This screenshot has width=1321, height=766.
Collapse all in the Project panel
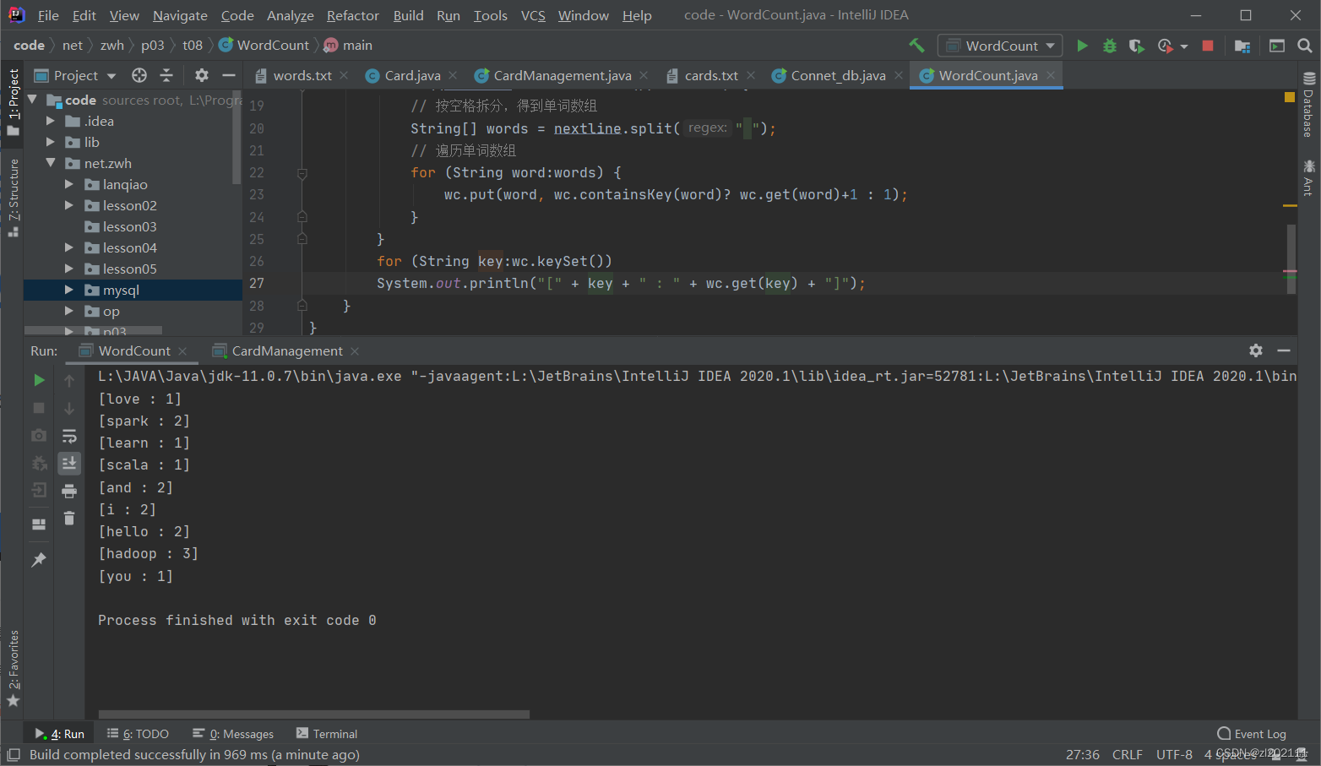click(x=166, y=75)
